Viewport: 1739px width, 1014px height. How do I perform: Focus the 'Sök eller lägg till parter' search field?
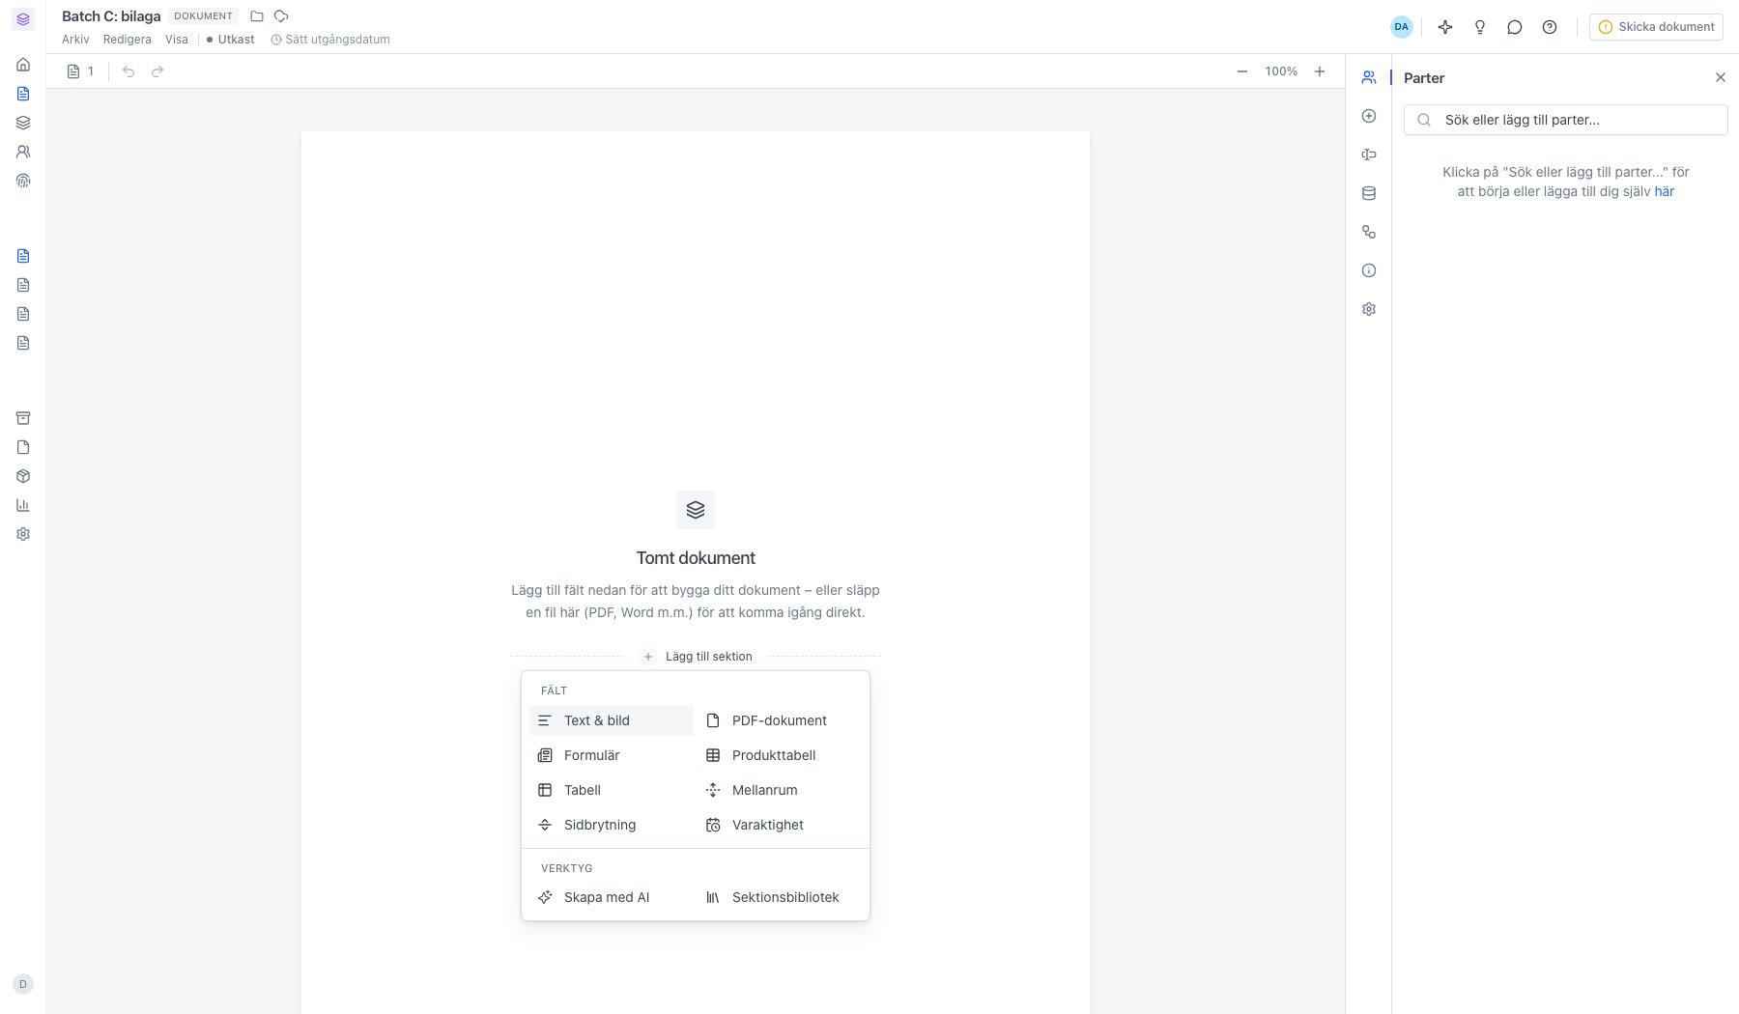click(1565, 120)
